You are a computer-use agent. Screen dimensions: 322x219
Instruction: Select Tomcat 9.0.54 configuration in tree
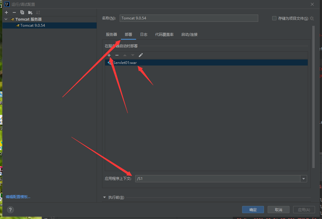[x=50, y=25]
